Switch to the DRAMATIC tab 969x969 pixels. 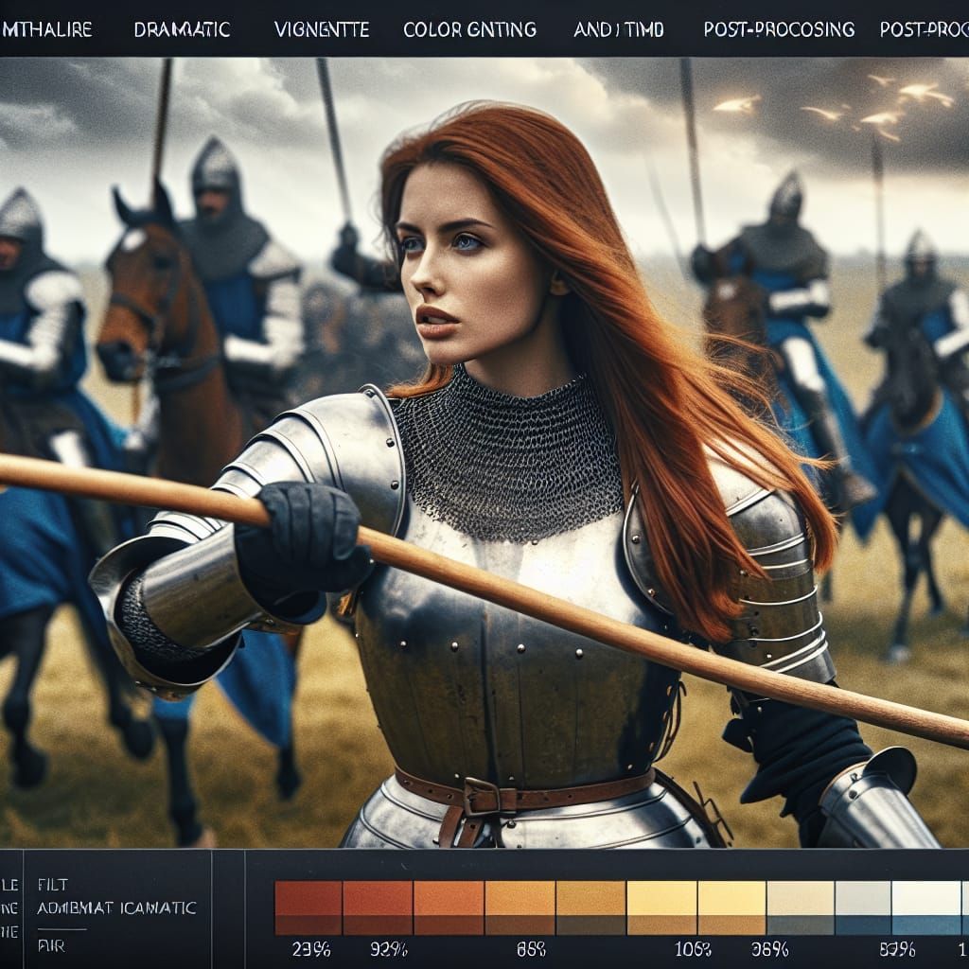pos(182,29)
